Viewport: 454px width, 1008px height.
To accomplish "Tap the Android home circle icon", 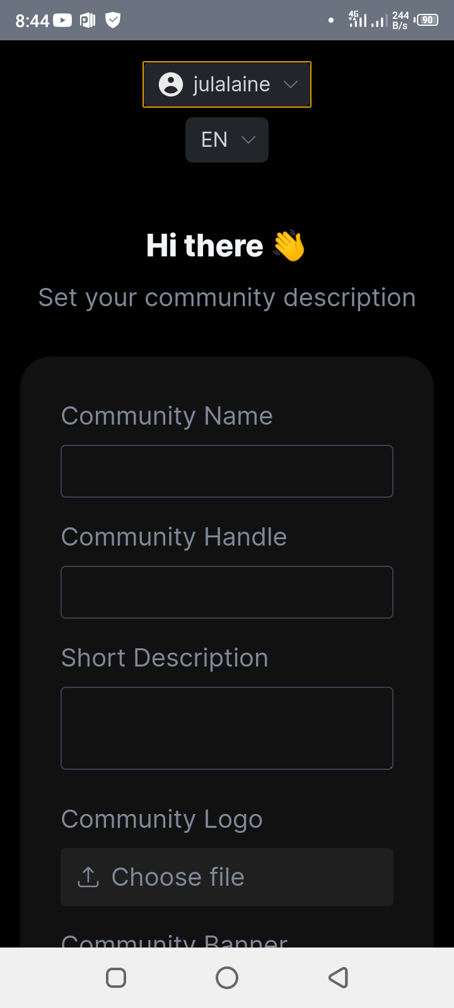I will pos(227,978).
